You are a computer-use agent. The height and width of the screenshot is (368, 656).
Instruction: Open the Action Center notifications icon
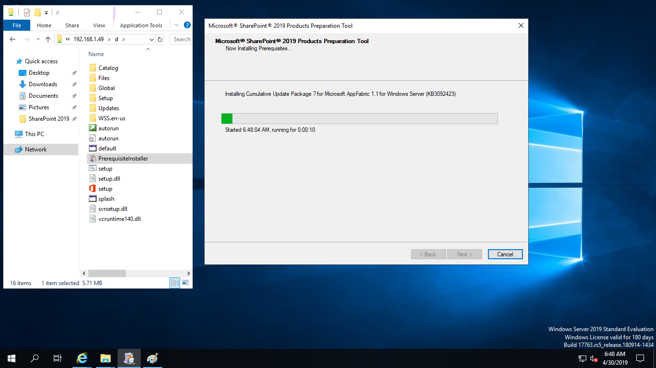[x=640, y=358]
